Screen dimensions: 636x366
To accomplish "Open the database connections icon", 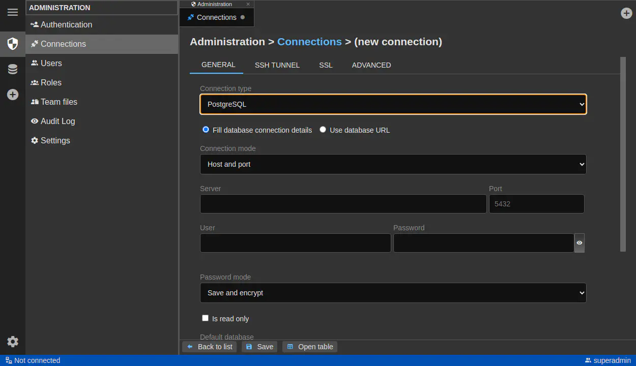I will (13, 69).
